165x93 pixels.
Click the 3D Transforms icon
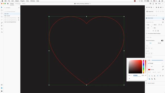(163, 22)
